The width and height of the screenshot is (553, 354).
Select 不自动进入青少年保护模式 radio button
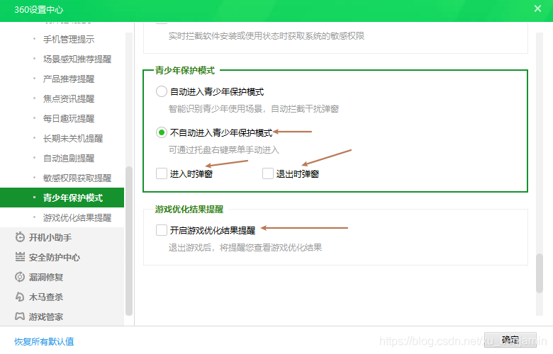click(x=161, y=132)
